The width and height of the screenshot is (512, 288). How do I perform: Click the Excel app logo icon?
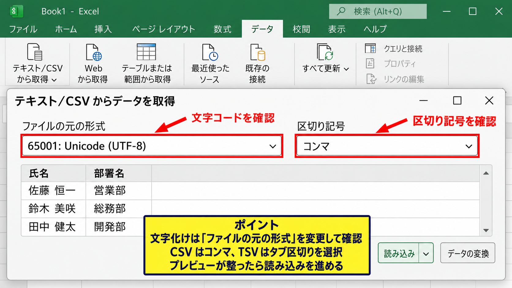tap(16, 11)
